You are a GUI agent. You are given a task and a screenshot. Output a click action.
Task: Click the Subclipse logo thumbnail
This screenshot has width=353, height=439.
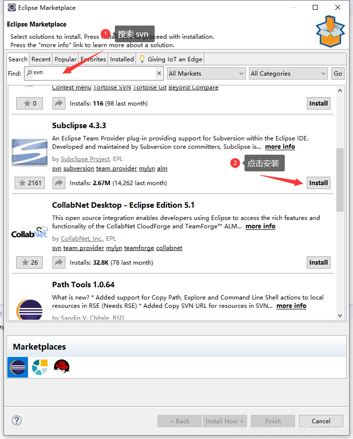coord(29,152)
